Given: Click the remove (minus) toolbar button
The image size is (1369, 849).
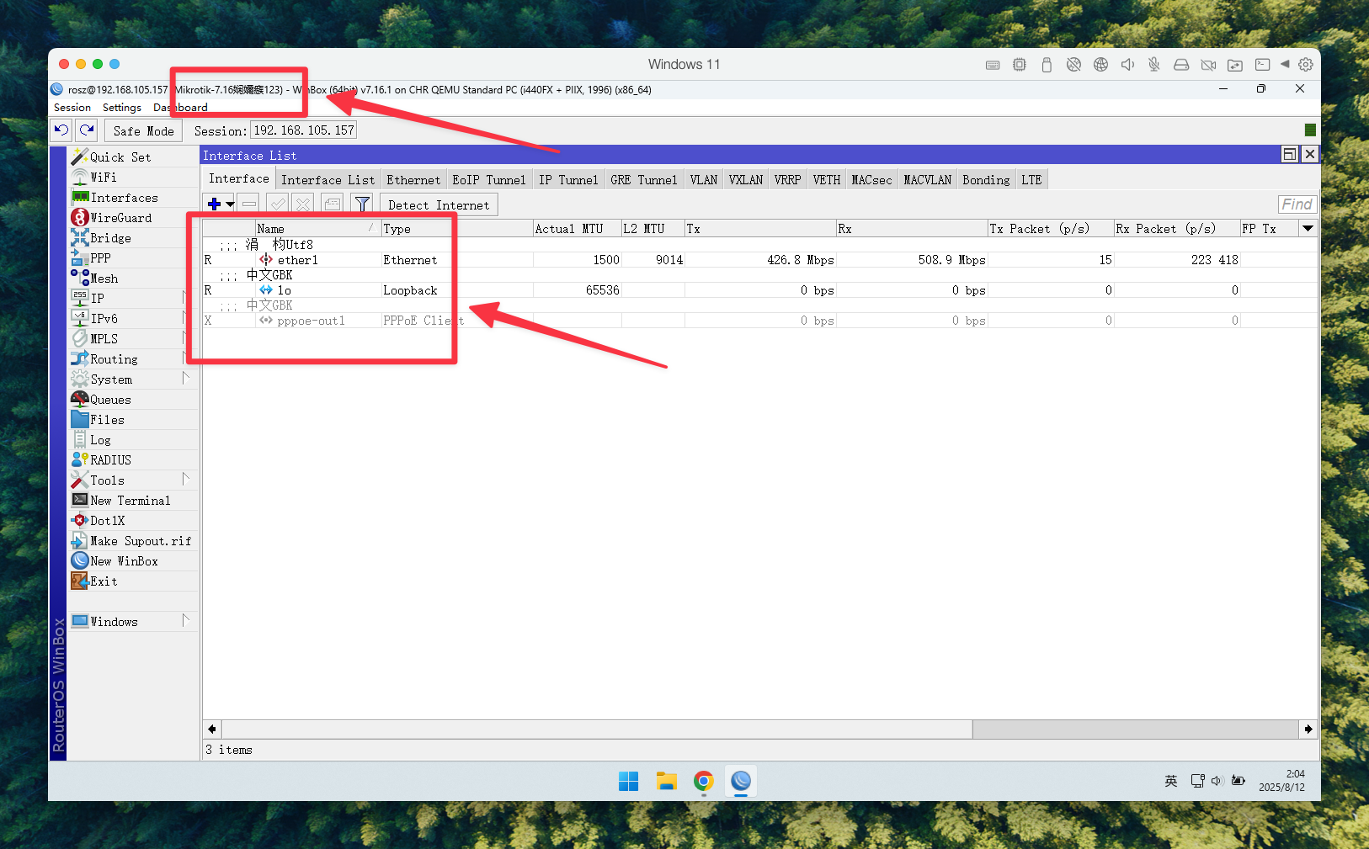Looking at the screenshot, I should (x=249, y=204).
